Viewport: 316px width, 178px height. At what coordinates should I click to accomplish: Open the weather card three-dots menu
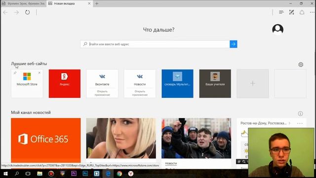point(300,123)
